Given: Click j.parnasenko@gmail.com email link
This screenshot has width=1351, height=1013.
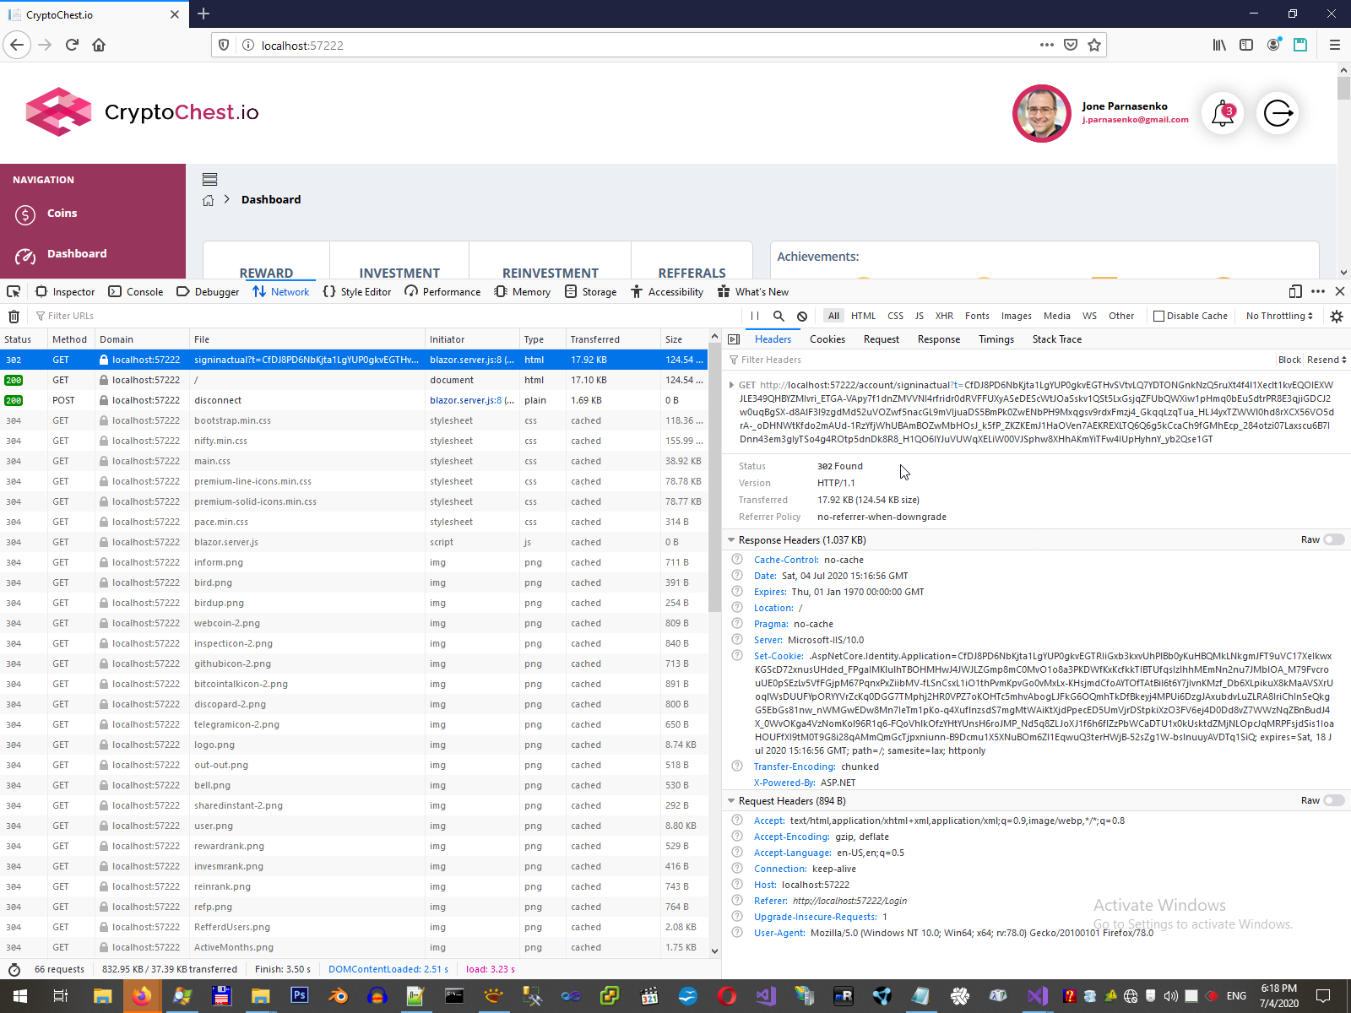Looking at the screenshot, I should pyautogui.click(x=1135, y=120).
